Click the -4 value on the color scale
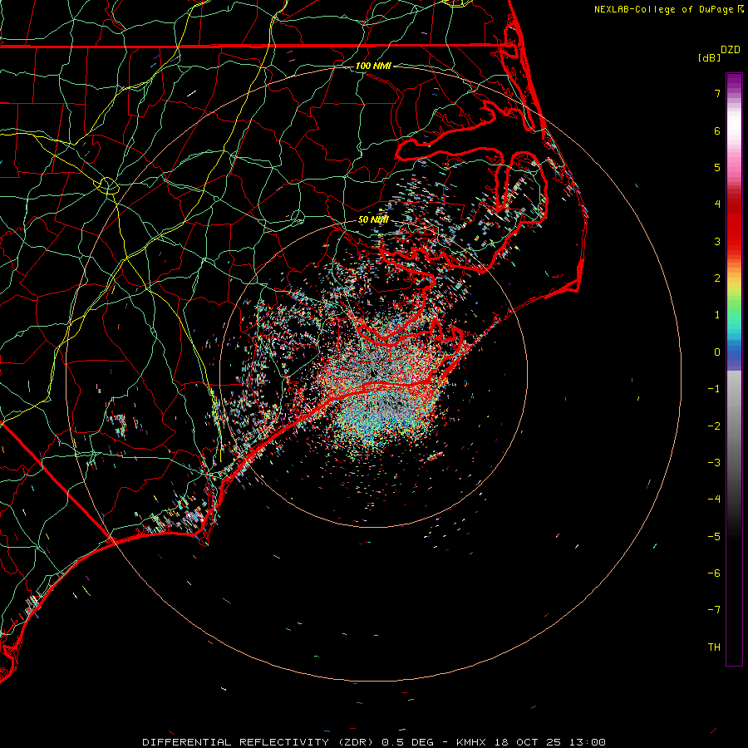The width and height of the screenshot is (748, 748). 714,499
